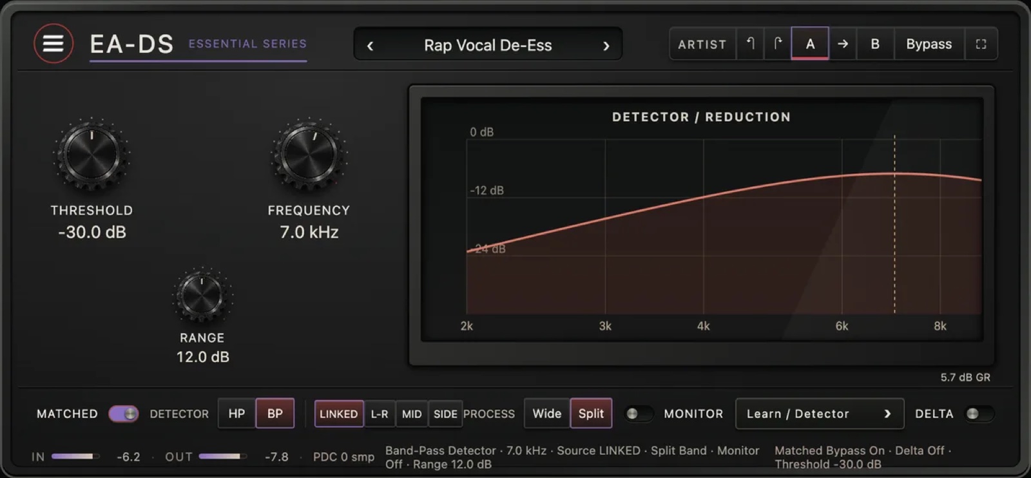
Task: Select SIDE source mode
Action: 445,414
